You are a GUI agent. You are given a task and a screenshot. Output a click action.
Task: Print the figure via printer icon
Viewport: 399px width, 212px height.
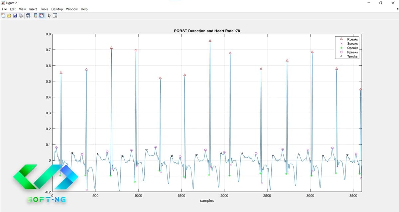click(x=21, y=15)
